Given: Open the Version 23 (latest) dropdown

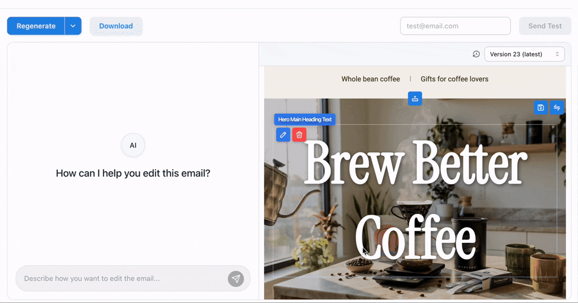Looking at the screenshot, I should 524,54.
